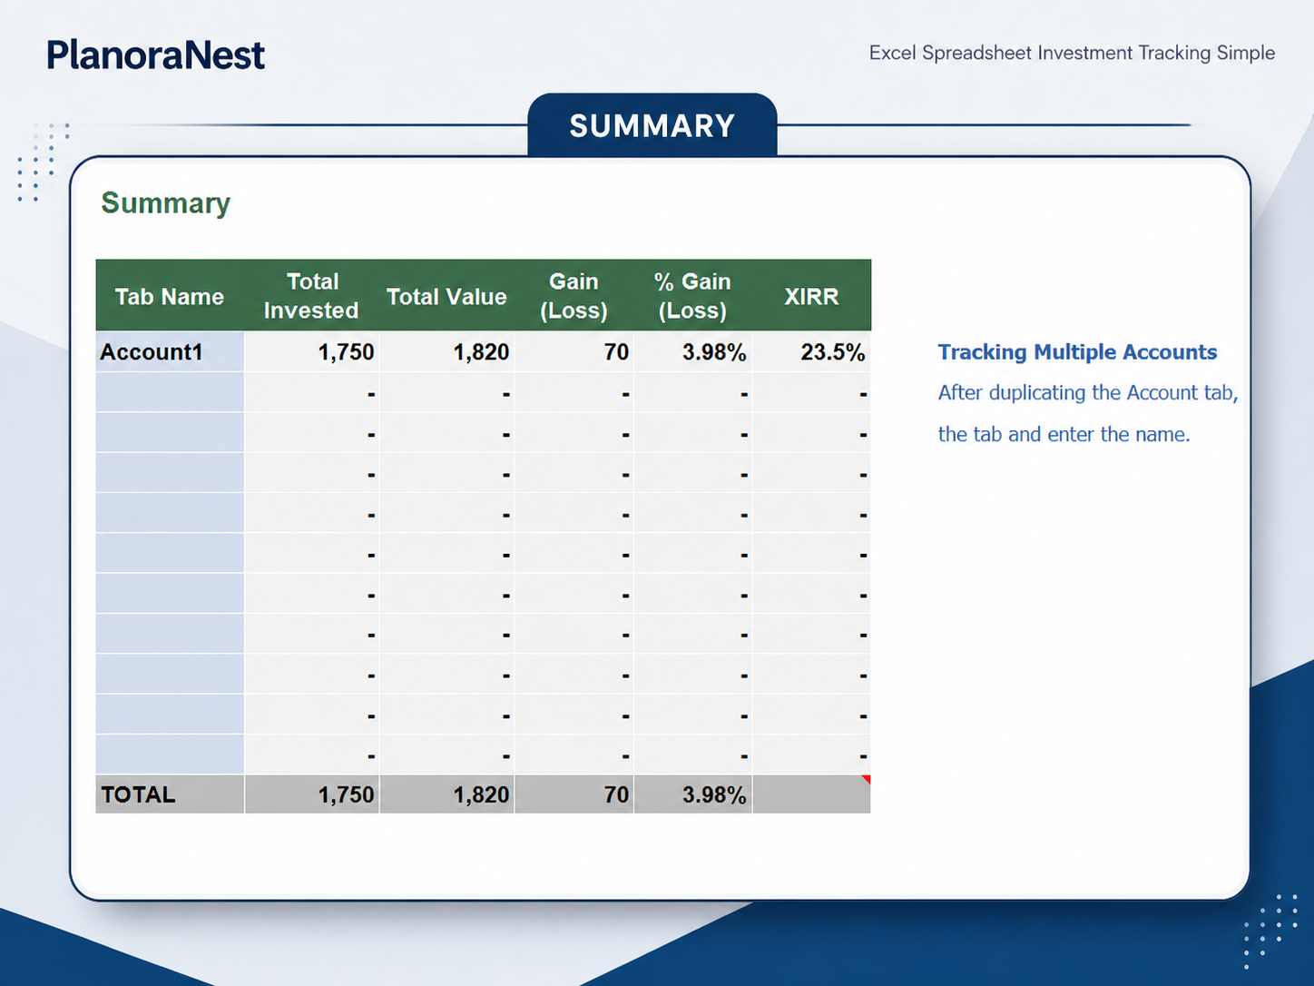The height and width of the screenshot is (986, 1314).
Task: Click the XIRR column header
Action: [811, 296]
